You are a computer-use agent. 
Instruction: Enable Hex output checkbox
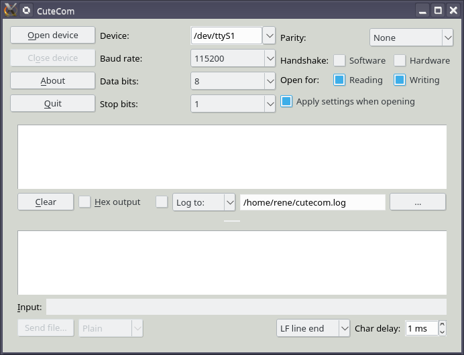(x=85, y=202)
